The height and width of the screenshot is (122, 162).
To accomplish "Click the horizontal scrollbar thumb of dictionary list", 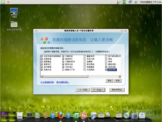I will pos(66,76).
